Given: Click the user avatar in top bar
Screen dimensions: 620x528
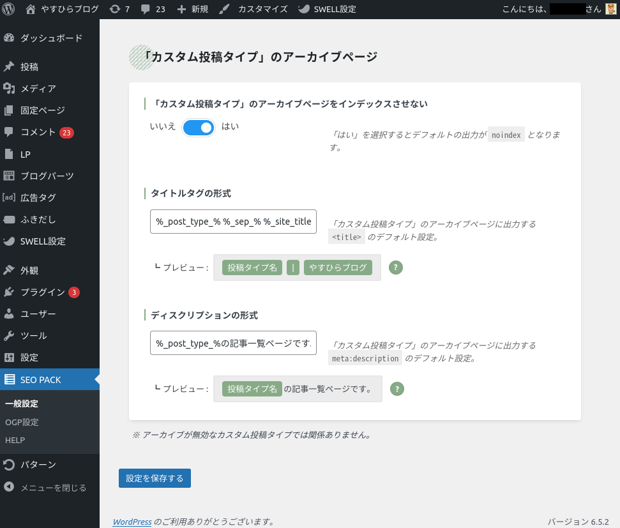Looking at the screenshot, I should [x=610, y=9].
